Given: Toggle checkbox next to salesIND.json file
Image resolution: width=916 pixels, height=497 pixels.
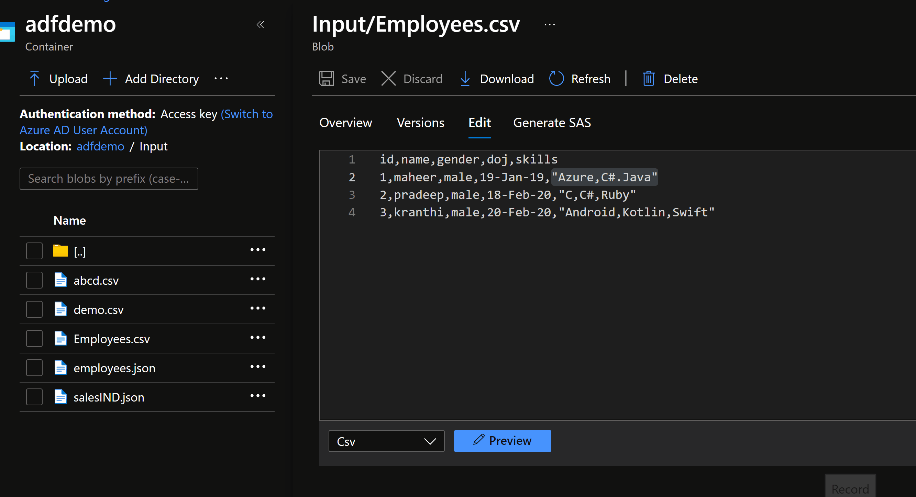Looking at the screenshot, I should tap(33, 397).
